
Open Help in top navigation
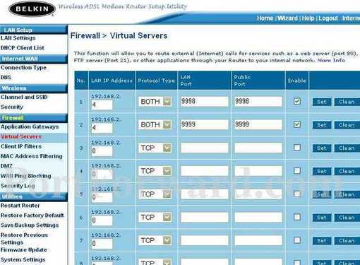tap(308, 18)
